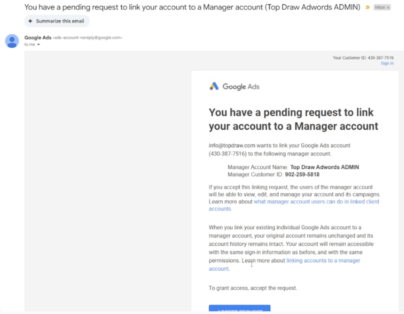Click the Summarize this email button
The width and height of the screenshot is (404, 314).
pyautogui.click(x=57, y=21)
